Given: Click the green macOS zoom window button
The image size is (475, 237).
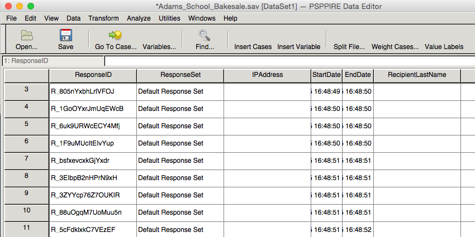Looking at the screenshot, I should 31,6.
